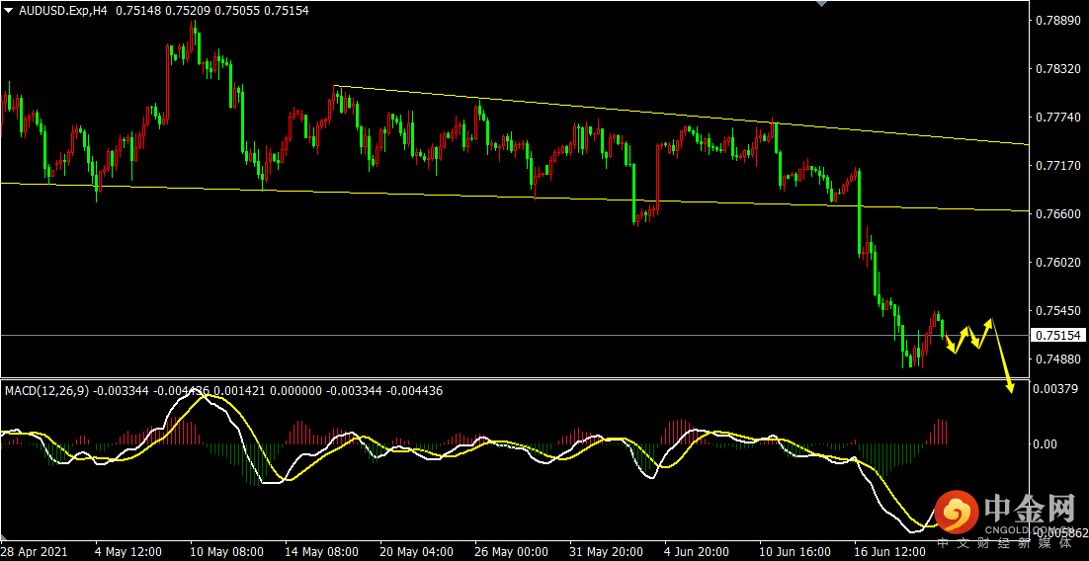Select the 0.78320 price axis label
The height and width of the screenshot is (561, 1089).
[1057, 69]
